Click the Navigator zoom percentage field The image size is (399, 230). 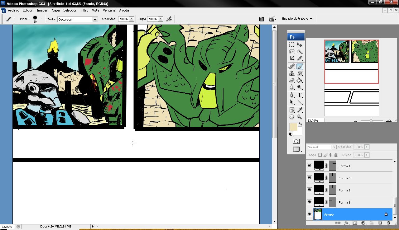(x=315, y=120)
